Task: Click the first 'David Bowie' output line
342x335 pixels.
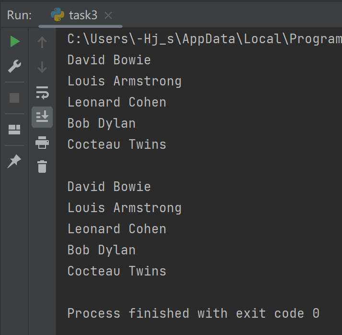Action: pyautogui.click(x=109, y=60)
